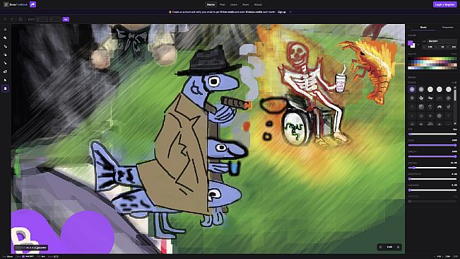
Task: Click the Login / Register button
Action: tap(444, 5)
